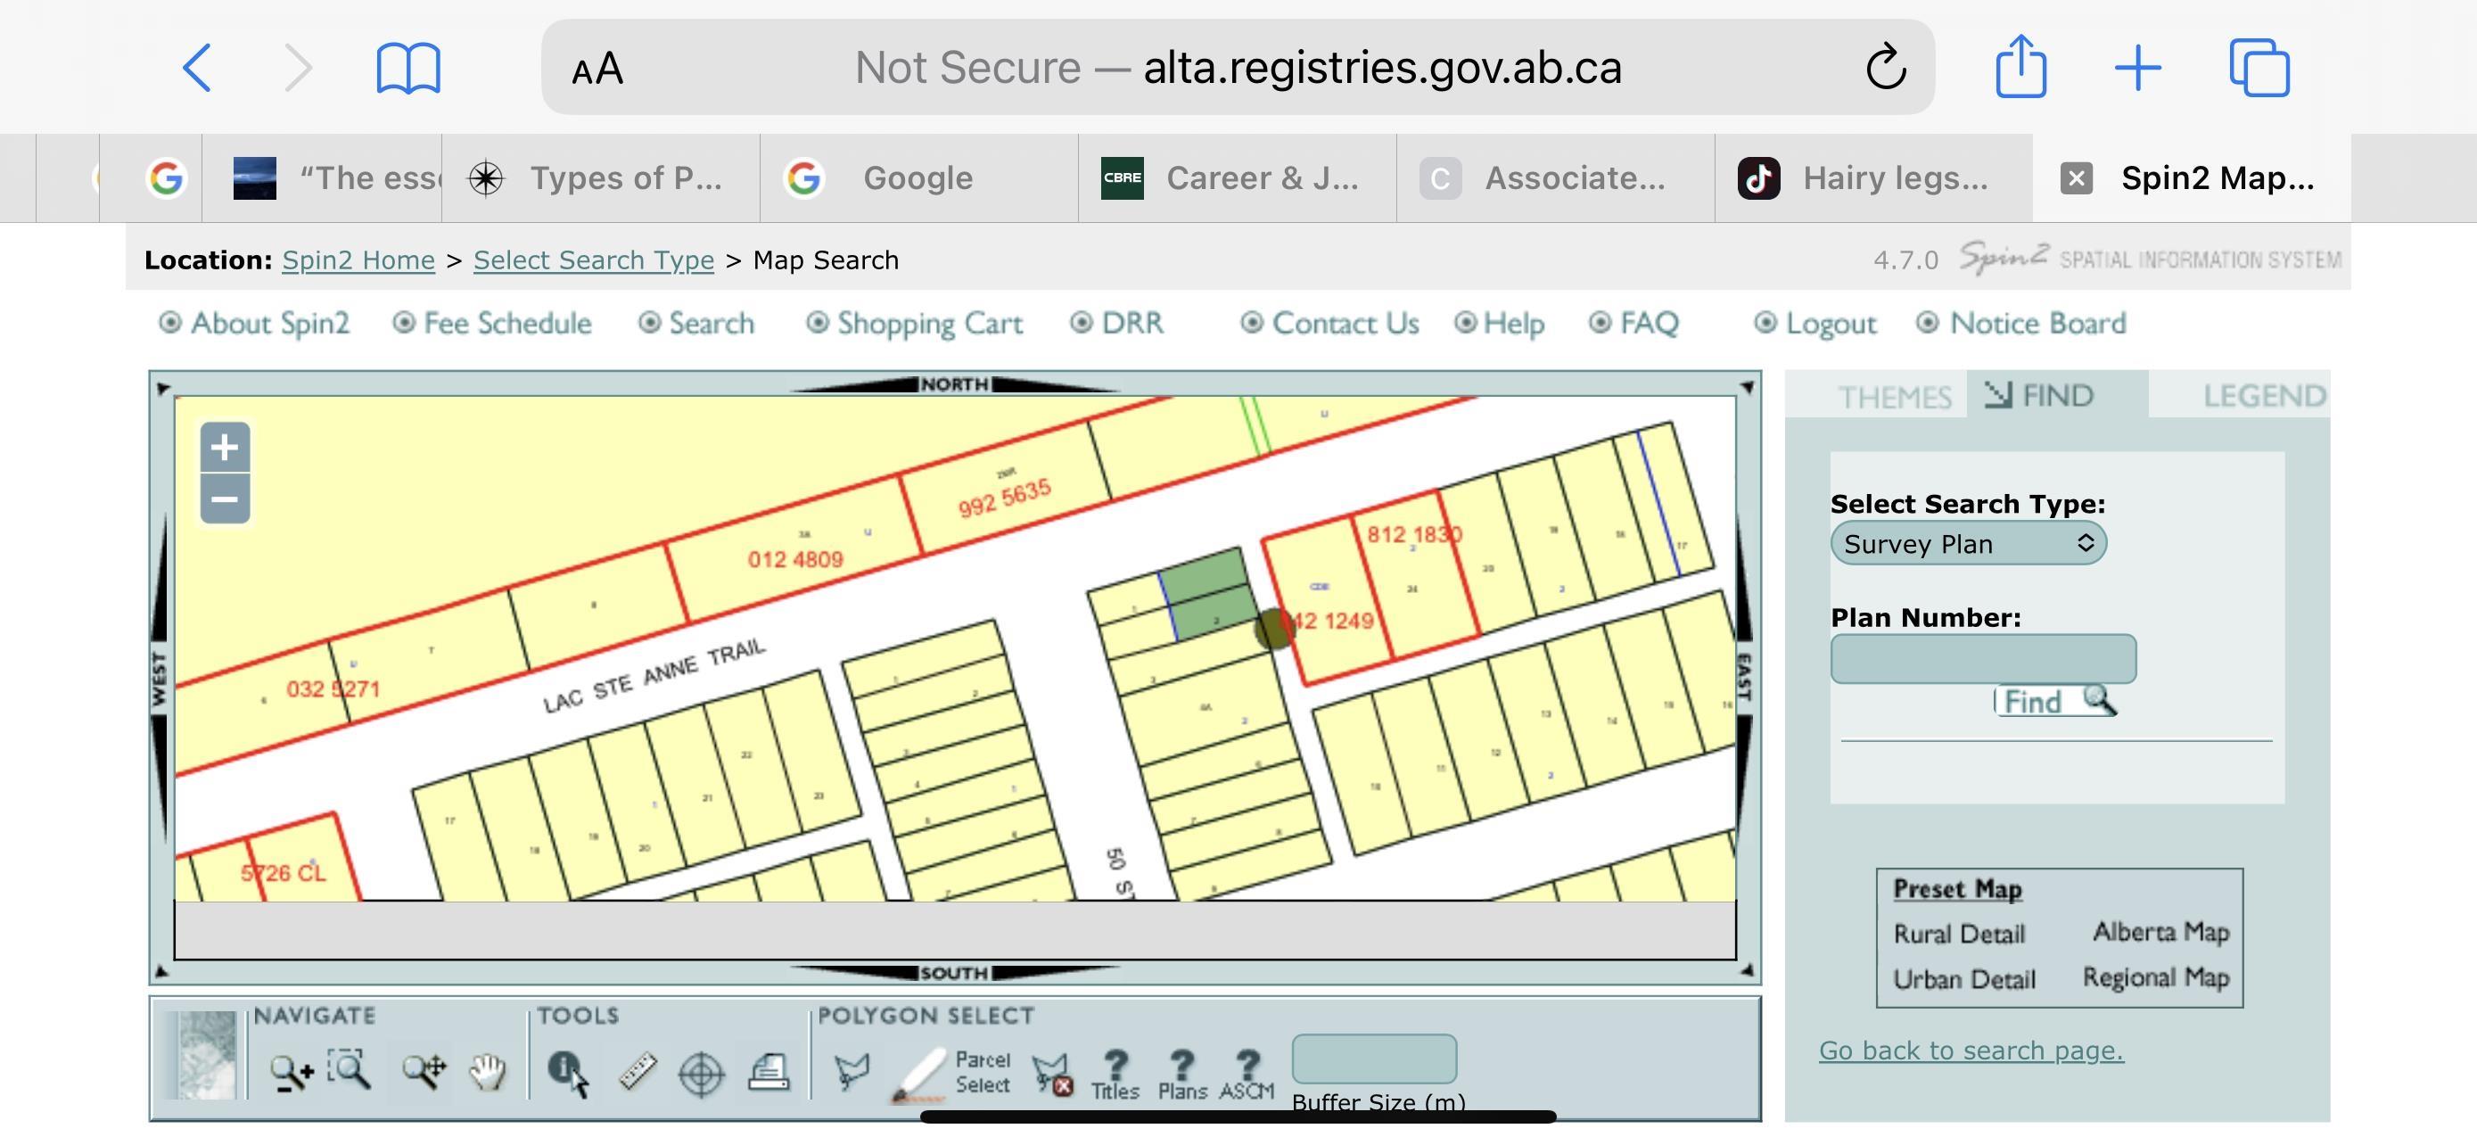Select the identify info tool
This screenshot has width=2477, height=1145.
pos(567,1071)
